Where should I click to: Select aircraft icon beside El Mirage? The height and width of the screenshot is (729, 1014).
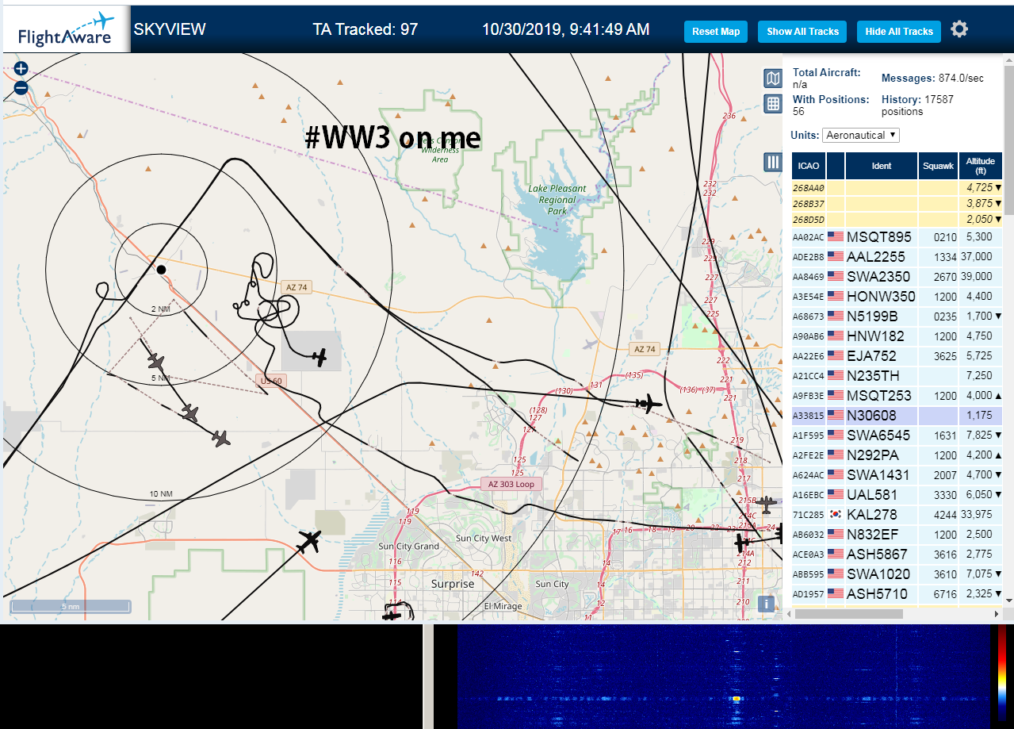pyautogui.click(x=392, y=615)
